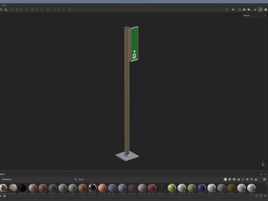Select the dark red sphere material
The width and height of the screenshot is (268, 201).
click(152, 188)
